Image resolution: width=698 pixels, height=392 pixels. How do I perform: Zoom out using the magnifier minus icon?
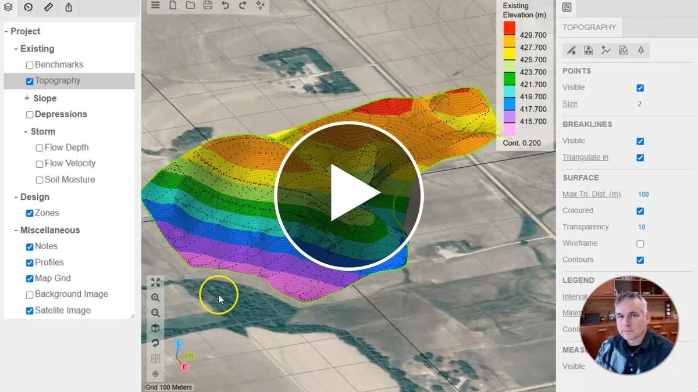tap(155, 312)
